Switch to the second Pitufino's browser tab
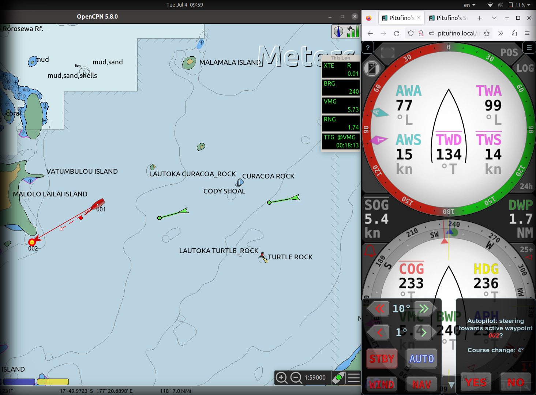This screenshot has height=395, width=536. point(448,18)
